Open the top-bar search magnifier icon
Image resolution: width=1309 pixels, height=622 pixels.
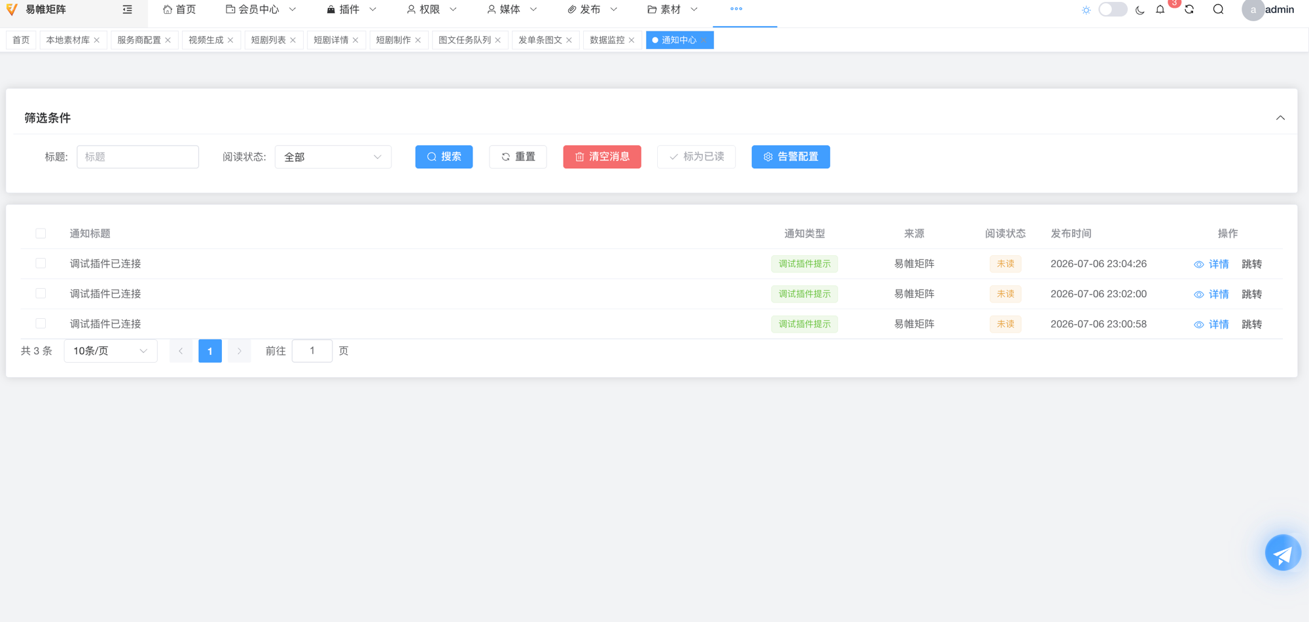[1219, 9]
